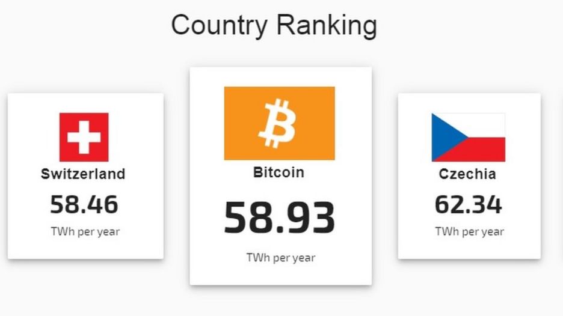The width and height of the screenshot is (563, 316).
Task: Click the white cross on Swiss flag
Action: (x=84, y=137)
